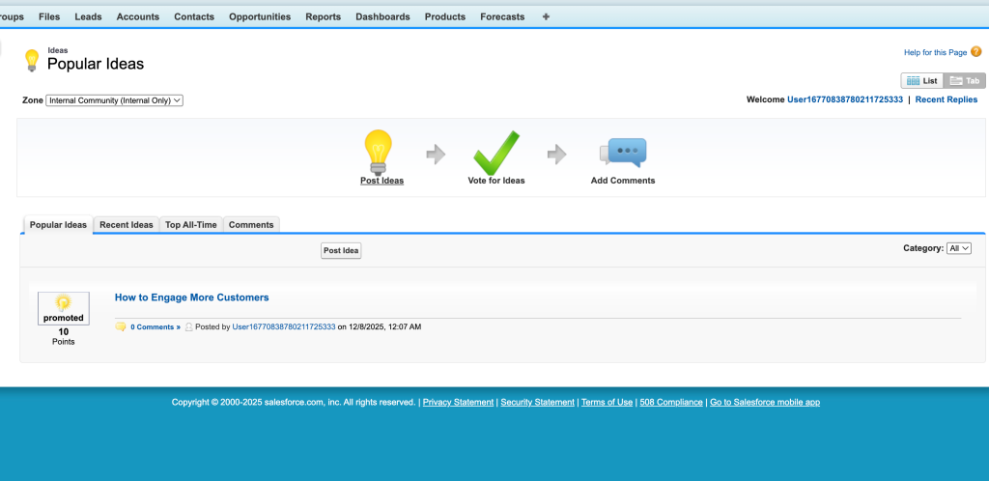Open the Files tab
Screen dimensions: 989x481
click(x=49, y=17)
